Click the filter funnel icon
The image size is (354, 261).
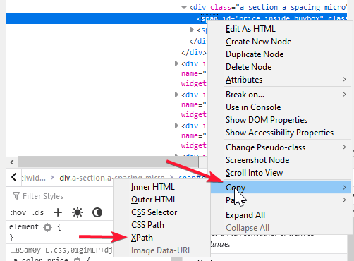click(x=16, y=196)
